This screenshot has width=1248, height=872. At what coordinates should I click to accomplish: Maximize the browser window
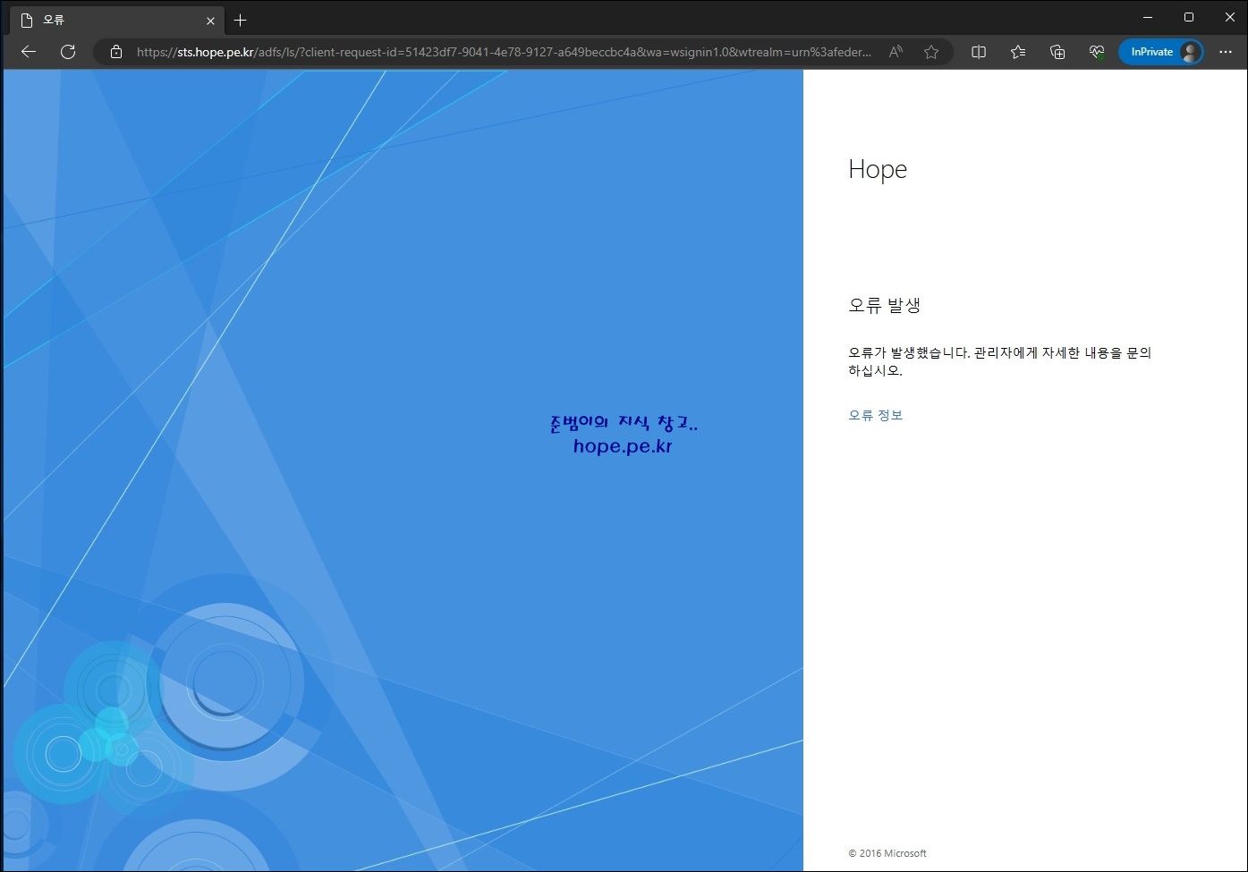click(1189, 17)
